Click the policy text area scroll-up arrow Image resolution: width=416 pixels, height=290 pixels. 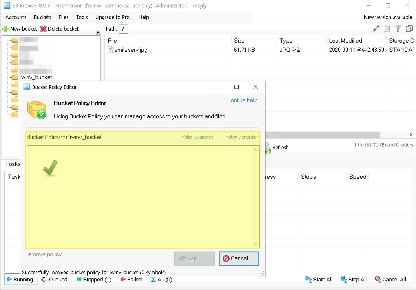(255, 150)
